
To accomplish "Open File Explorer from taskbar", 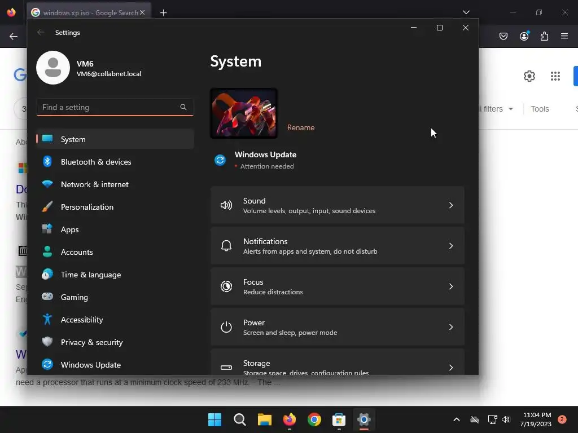I will click(x=264, y=419).
